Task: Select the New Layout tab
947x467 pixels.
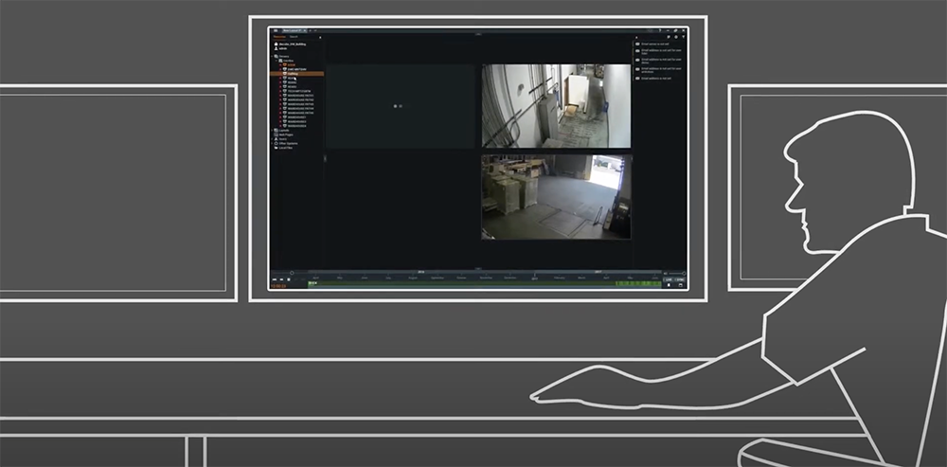Action: [293, 30]
